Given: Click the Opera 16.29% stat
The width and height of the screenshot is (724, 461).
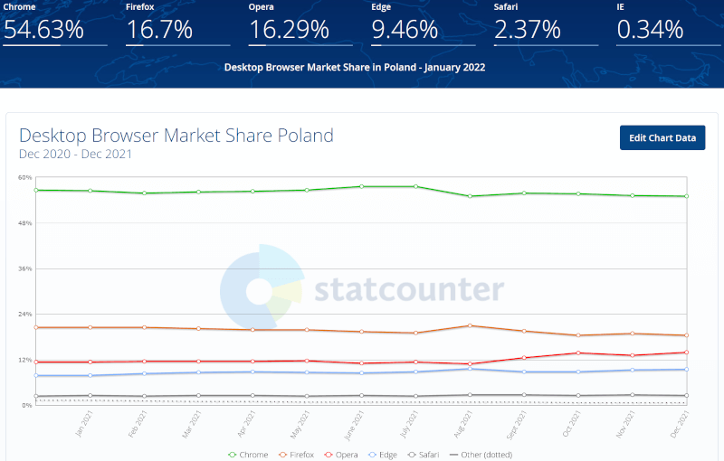Looking at the screenshot, I should [x=289, y=29].
